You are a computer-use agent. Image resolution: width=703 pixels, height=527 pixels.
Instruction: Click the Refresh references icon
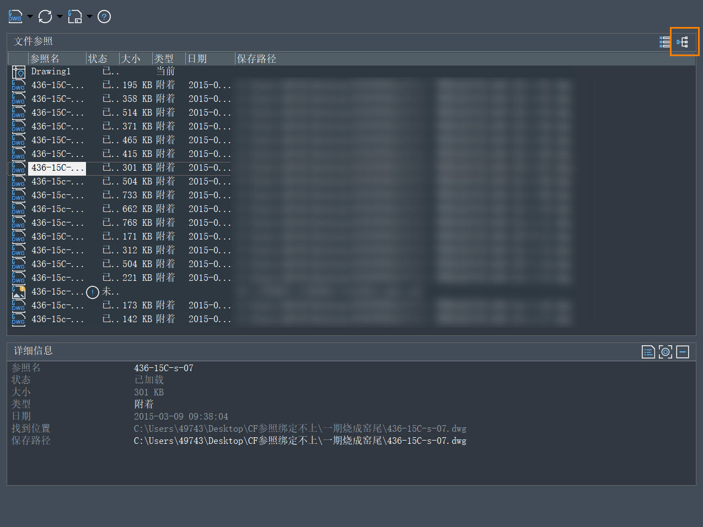tap(45, 17)
